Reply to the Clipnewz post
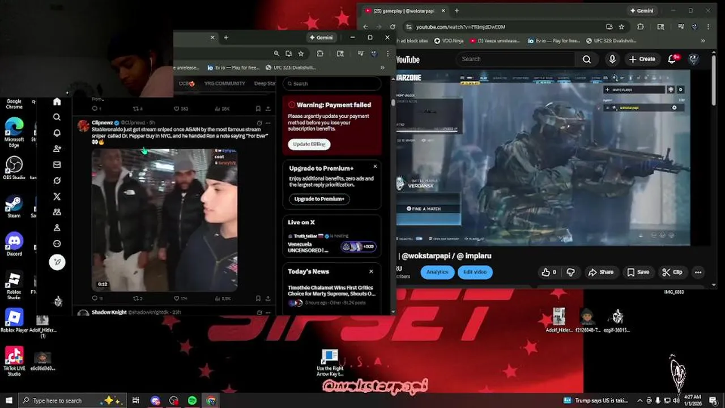The height and width of the screenshot is (408, 725). [x=95, y=298]
